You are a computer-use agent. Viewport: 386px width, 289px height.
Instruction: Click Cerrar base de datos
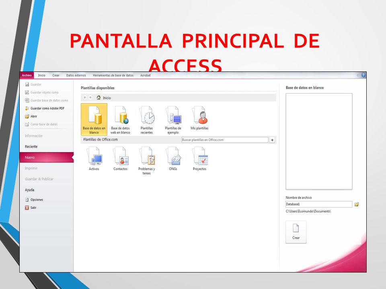[41, 124]
